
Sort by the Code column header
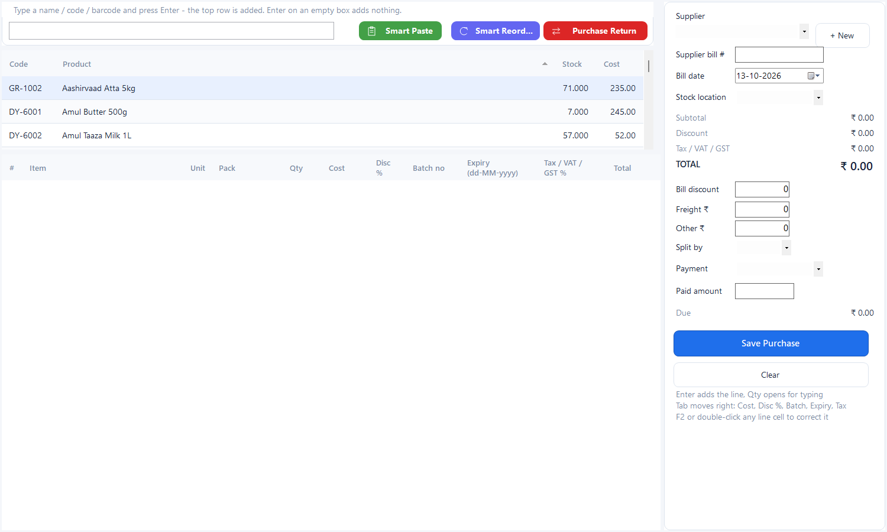pos(19,64)
